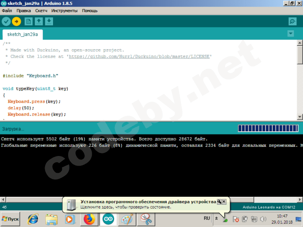This screenshot has height=227, width=303.
Task: Save the sketch with the down-arrow icon
Action: [x=49, y=21]
